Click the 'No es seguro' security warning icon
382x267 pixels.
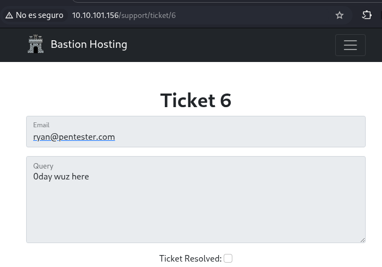[x=9, y=16]
